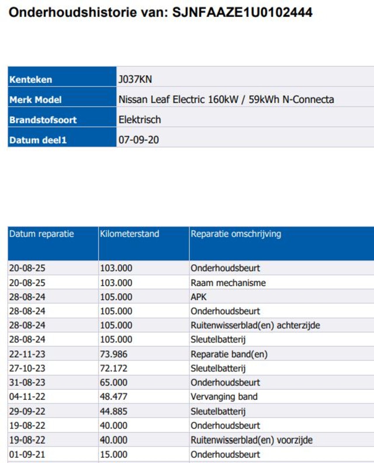374x463 pixels.
Task: Select the Ruitenwisserblad(en) achterzijde entry
Action: tap(255, 325)
